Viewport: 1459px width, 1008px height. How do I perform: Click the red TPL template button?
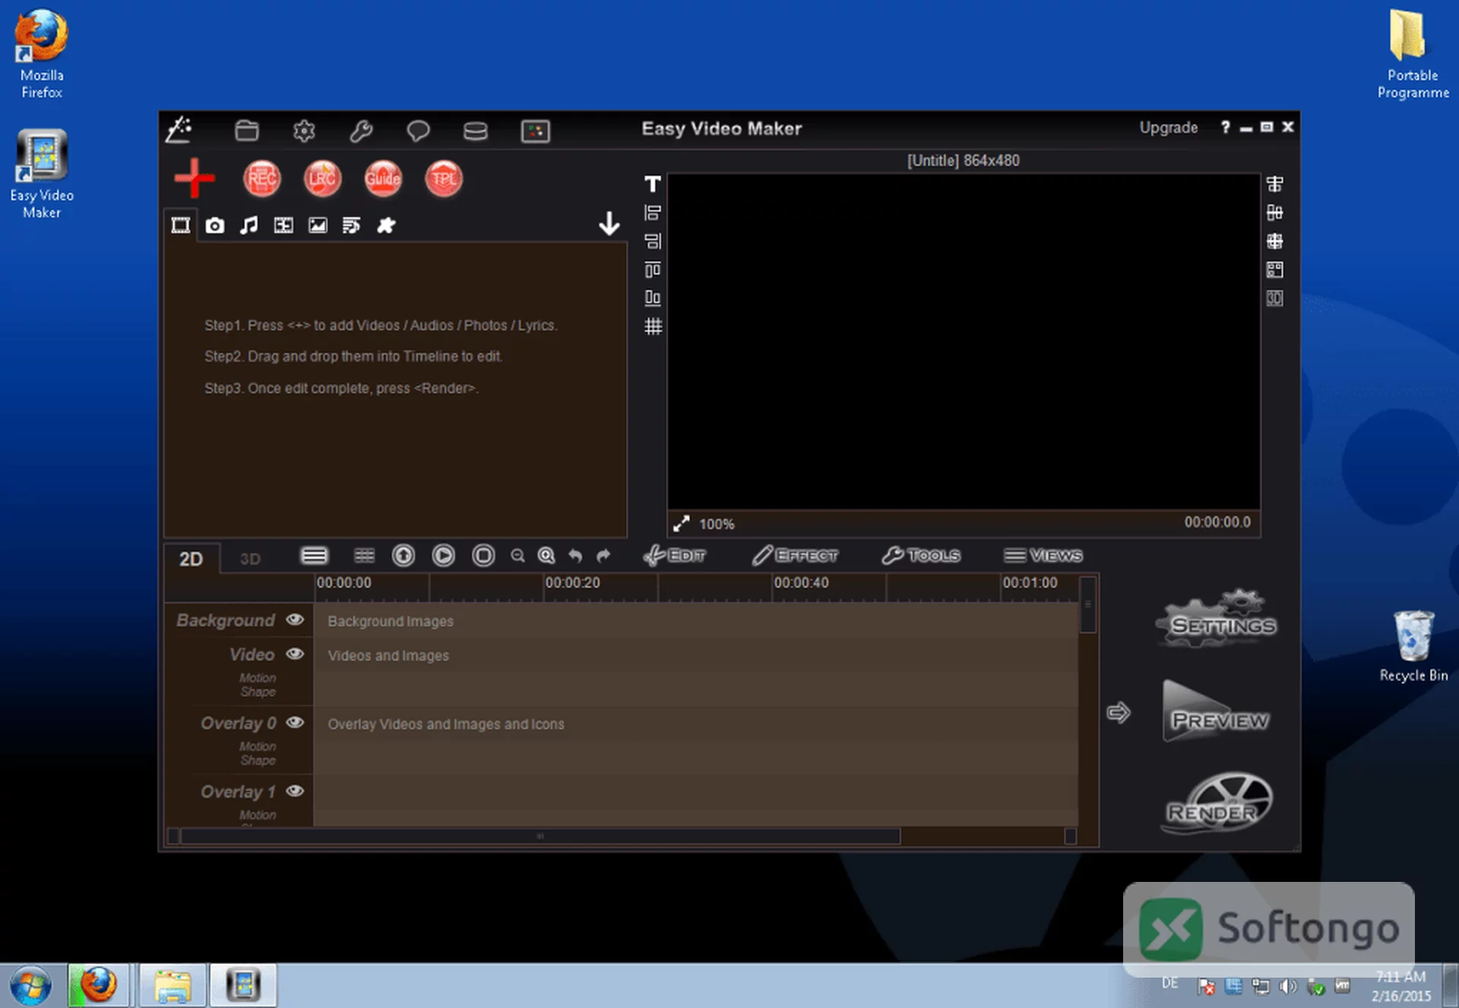(443, 179)
